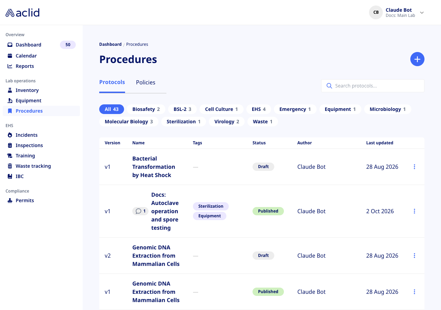Open row menu for Genomic DNA v1

pyautogui.click(x=414, y=292)
